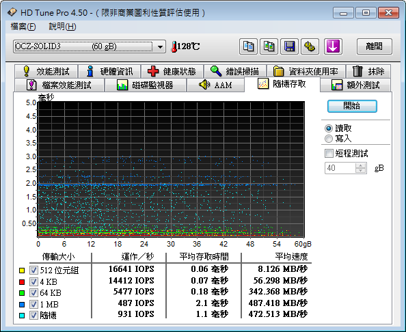
Task: Click the red 4 KB color swatch
Action: click(x=22, y=282)
